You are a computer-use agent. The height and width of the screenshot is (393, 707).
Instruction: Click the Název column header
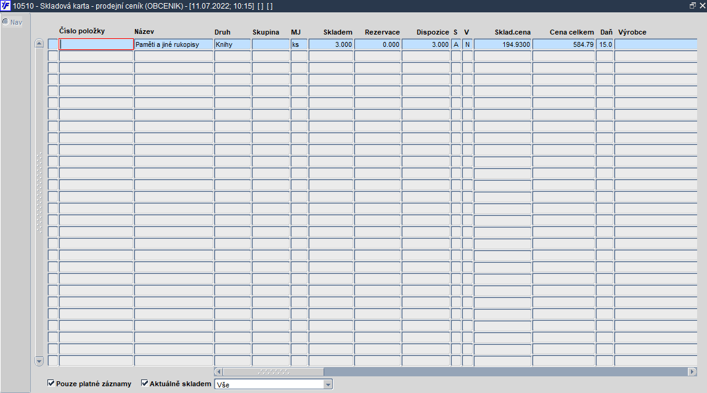144,31
